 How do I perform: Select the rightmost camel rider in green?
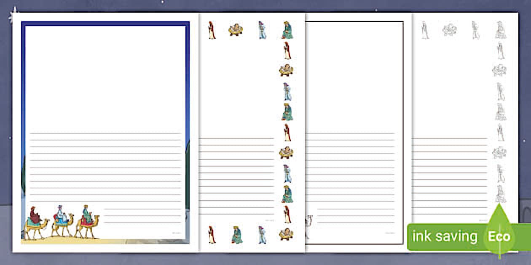(x=87, y=222)
